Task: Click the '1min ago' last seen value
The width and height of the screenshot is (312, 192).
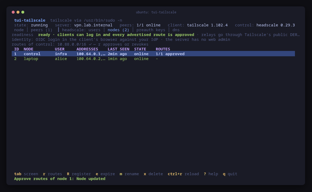Action: 117,59
